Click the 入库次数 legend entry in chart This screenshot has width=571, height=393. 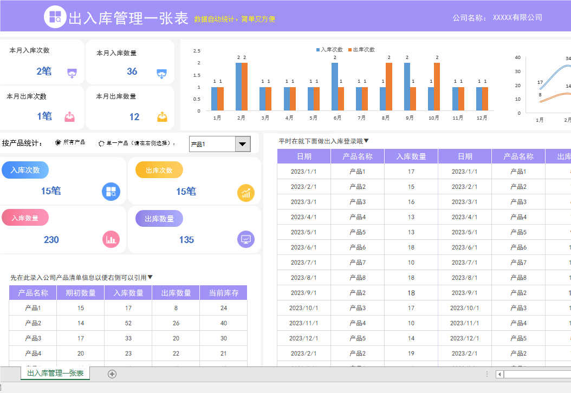pos(329,49)
